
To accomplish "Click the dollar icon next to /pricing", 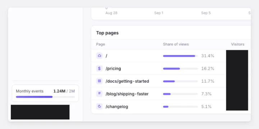I will tap(99, 68).
